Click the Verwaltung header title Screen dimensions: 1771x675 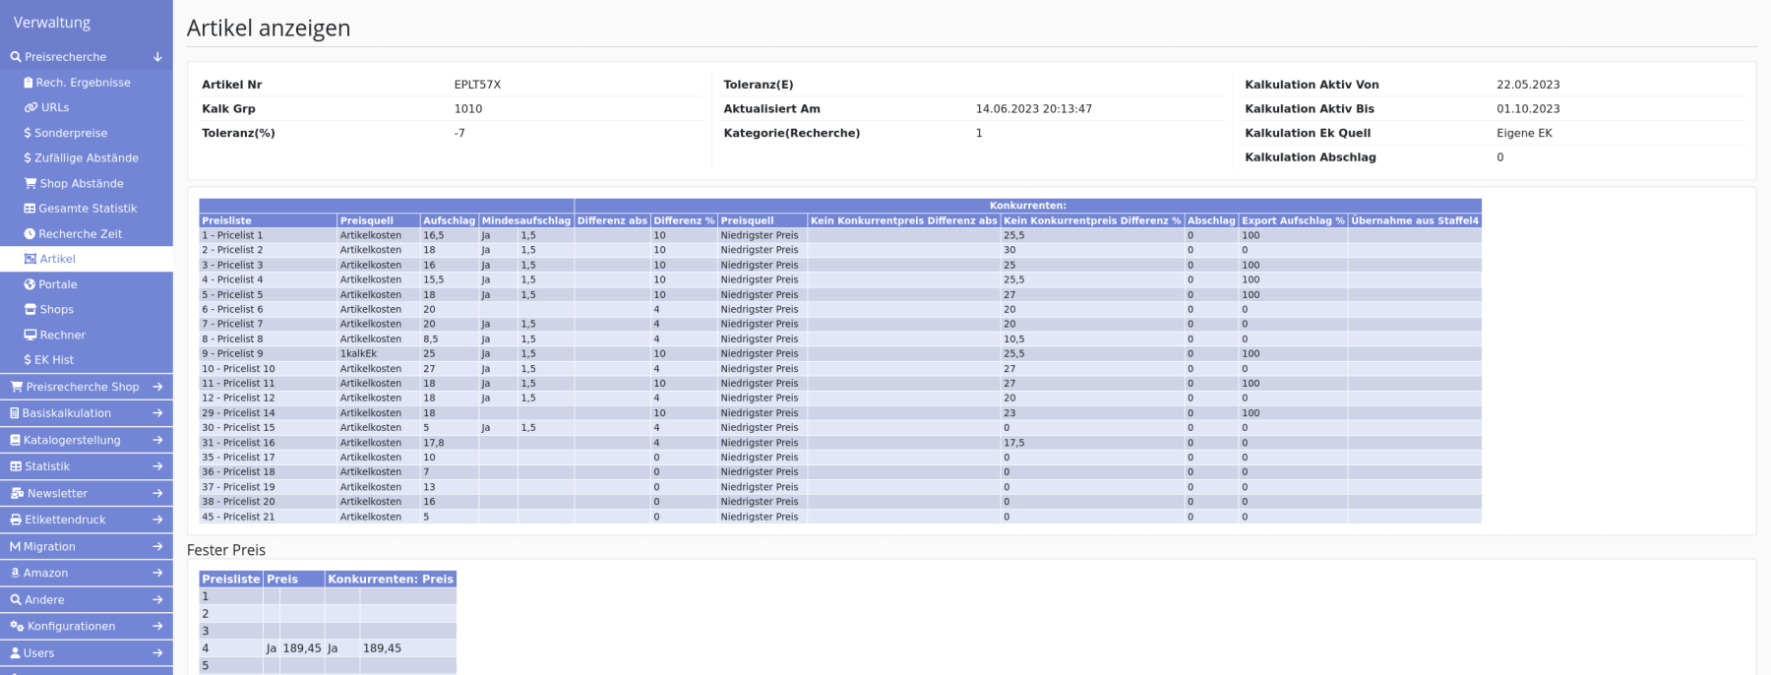[52, 23]
